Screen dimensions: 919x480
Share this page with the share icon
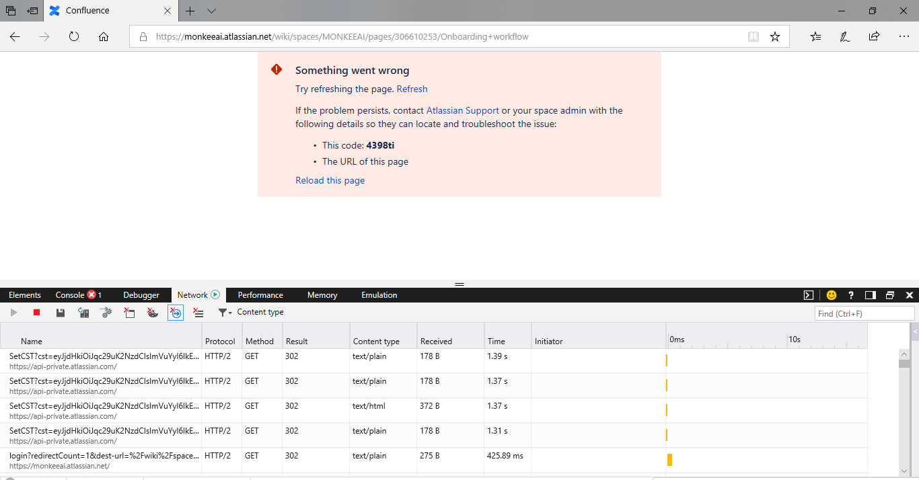874,37
